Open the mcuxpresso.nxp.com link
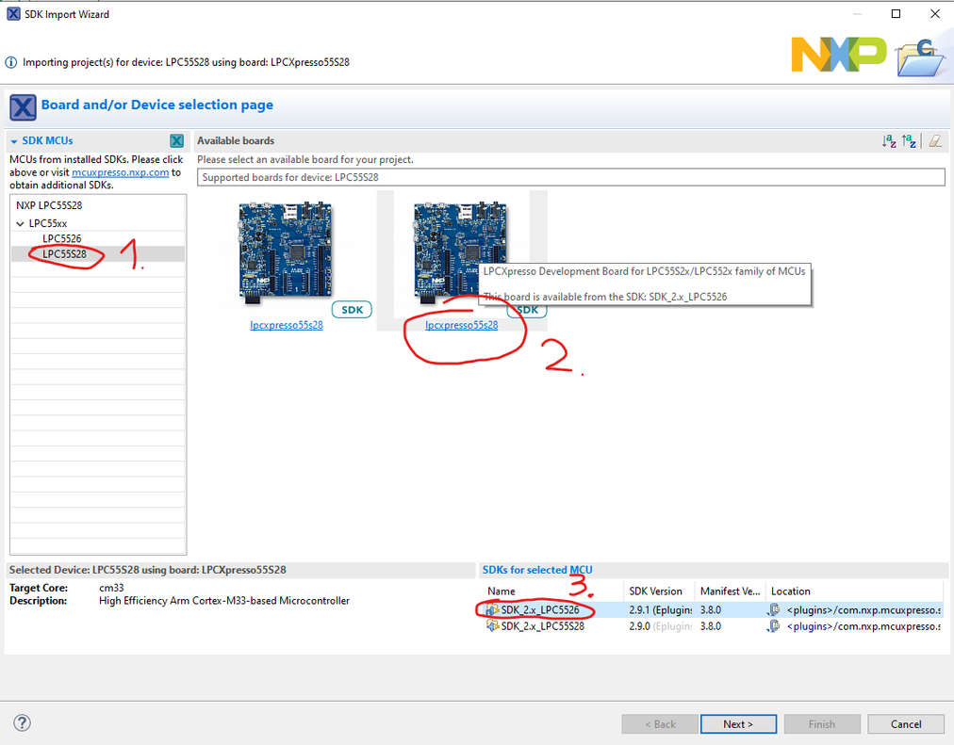 (x=121, y=172)
